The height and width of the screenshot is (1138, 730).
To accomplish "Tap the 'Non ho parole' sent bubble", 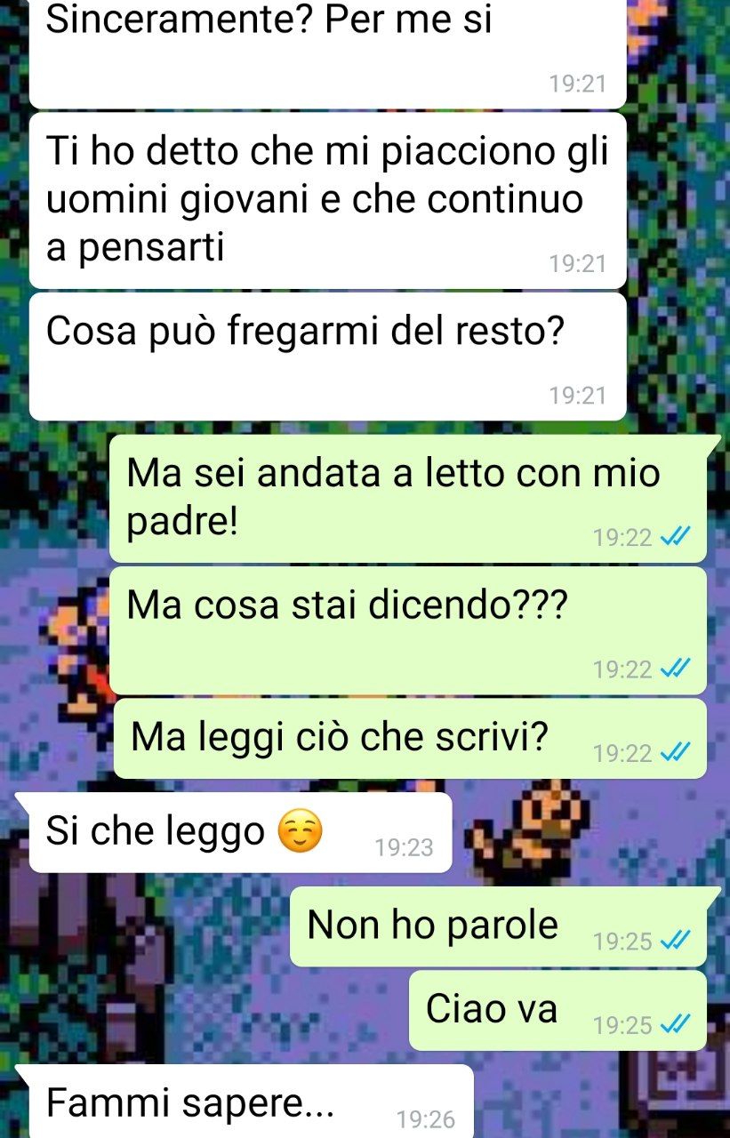I will [499, 926].
